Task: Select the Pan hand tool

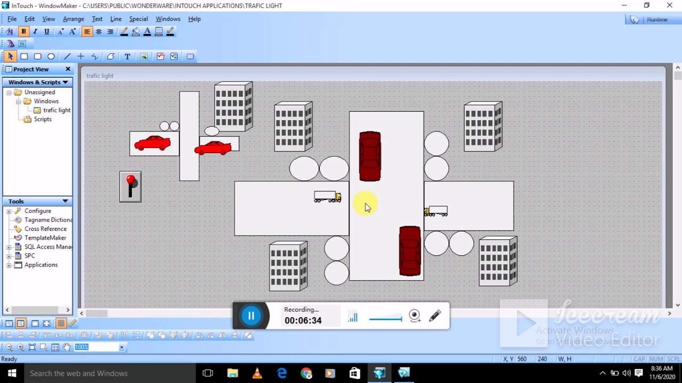Action: click(67, 347)
